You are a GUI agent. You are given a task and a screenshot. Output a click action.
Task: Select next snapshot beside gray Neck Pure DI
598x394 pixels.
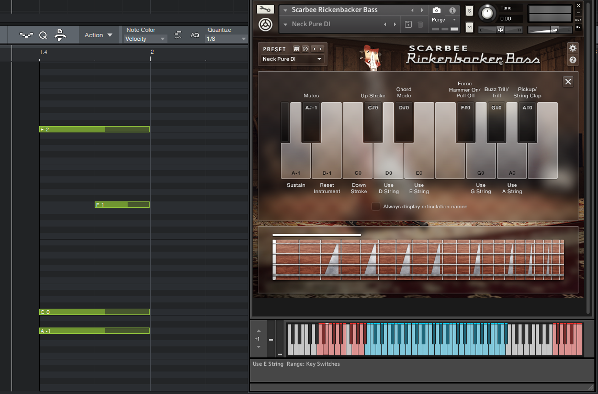coord(394,25)
